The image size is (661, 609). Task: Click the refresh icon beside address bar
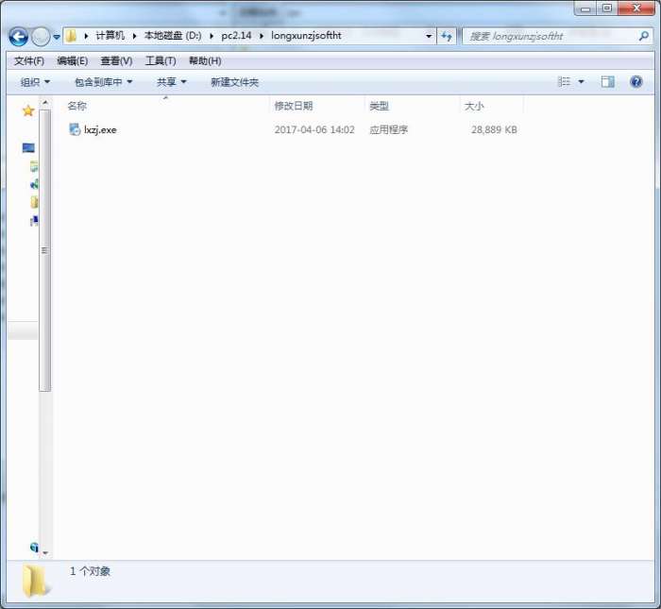pos(447,36)
